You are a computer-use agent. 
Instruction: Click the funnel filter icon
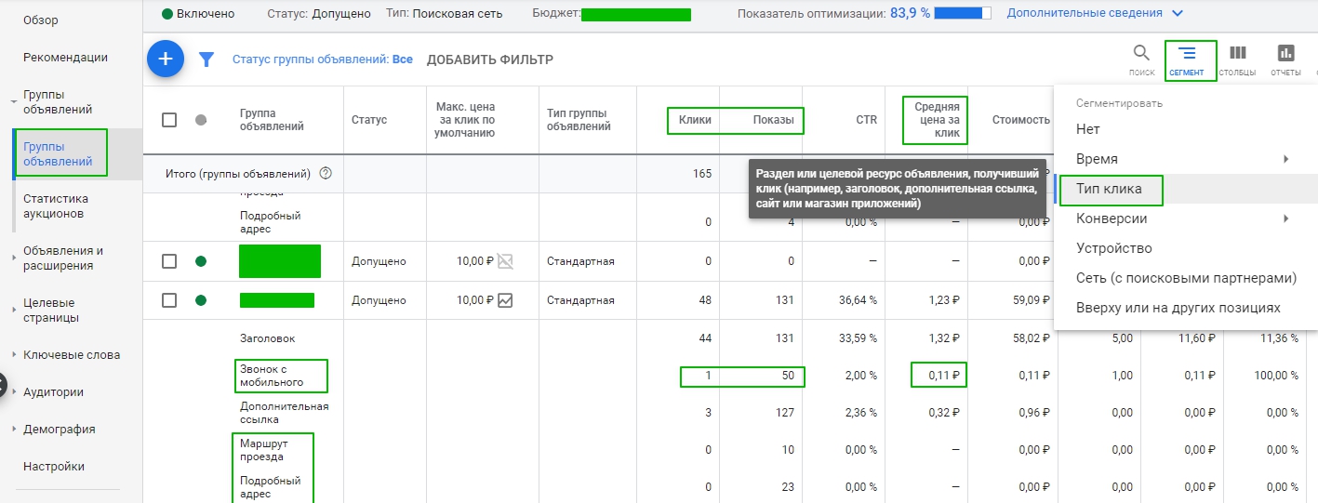click(x=206, y=60)
